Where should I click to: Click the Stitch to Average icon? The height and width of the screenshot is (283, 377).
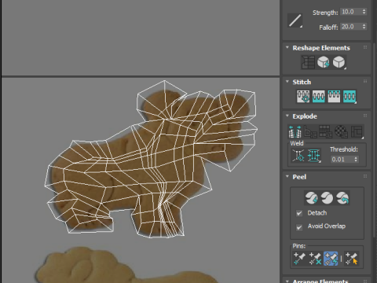[x=319, y=96]
